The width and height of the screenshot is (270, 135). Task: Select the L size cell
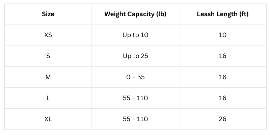pos(48,98)
